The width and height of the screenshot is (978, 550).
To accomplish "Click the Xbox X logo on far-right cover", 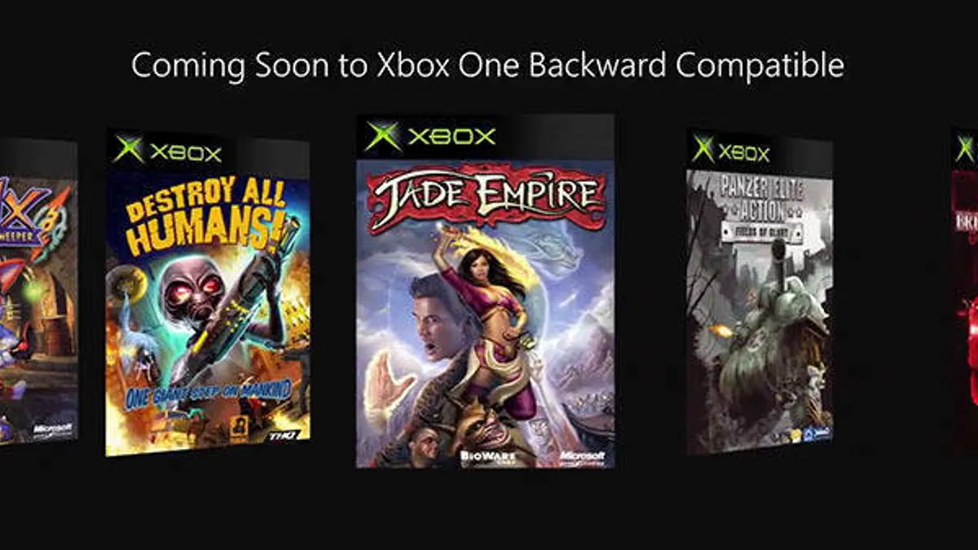I will click(x=965, y=148).
